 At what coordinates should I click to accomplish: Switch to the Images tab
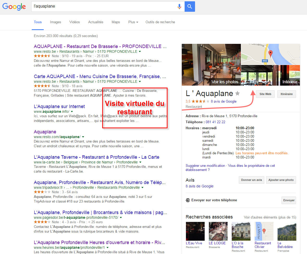point(55,22)
